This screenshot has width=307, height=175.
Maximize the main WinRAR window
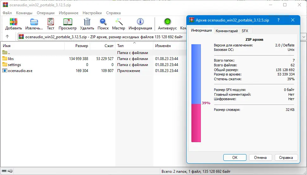(285, 5)
